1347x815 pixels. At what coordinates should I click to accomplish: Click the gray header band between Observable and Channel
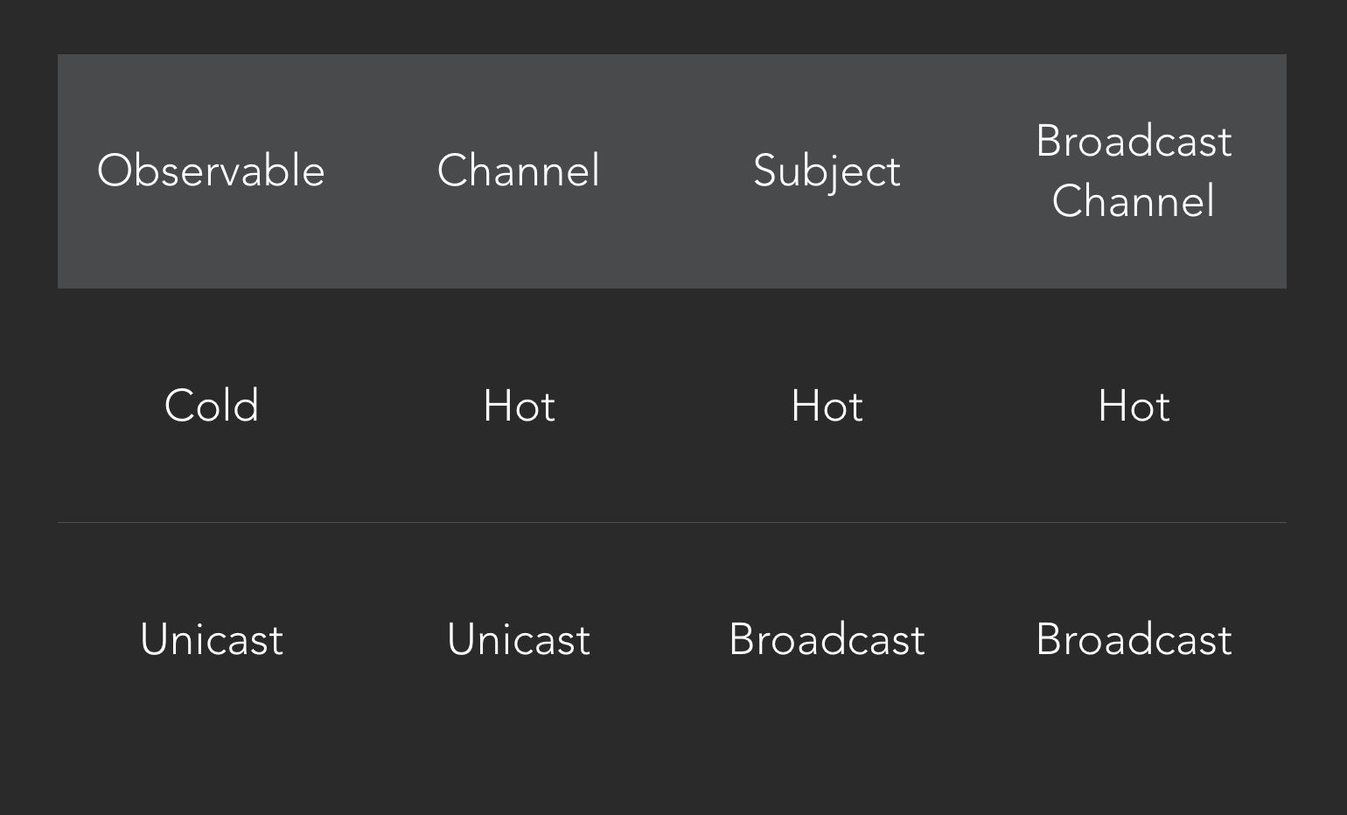[380, 171]
